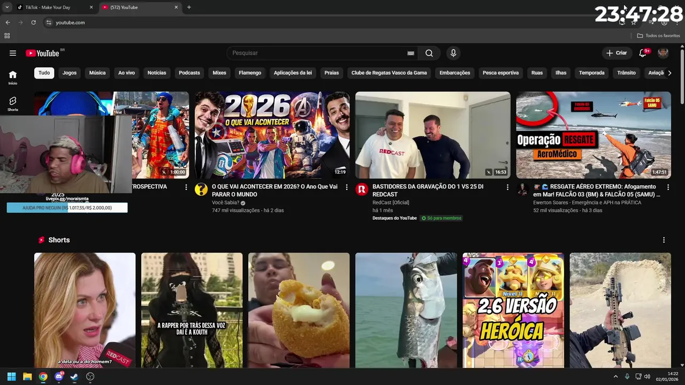Open the on-screen keyboard icon in search box
This screenshot has height=385, width=685.
coord(410,53)
